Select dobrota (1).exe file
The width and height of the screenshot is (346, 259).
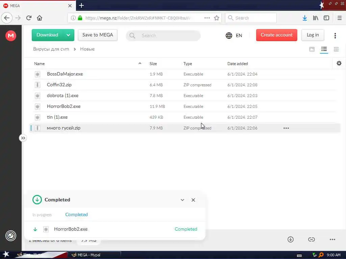(x=63, y=95)
